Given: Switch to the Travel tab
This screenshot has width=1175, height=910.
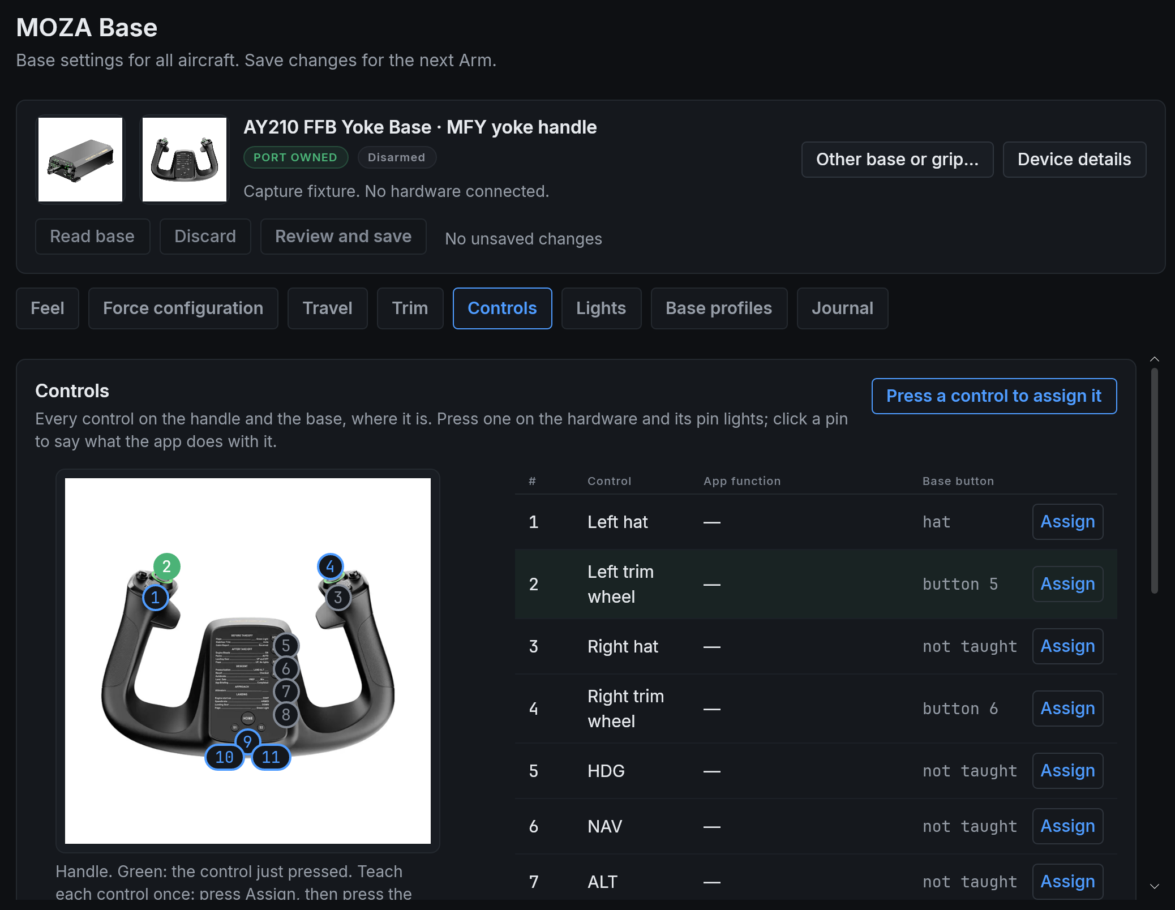Looking at the screenshot, I should (328, 308).
